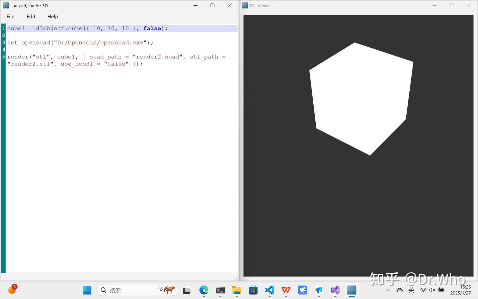The width and height of the screenshot is (478, 299).
Task: Close the STL Viewer window
Action: 469,6
